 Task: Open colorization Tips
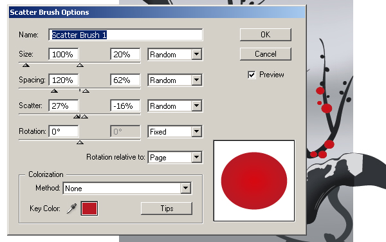pyautogui.click(x=167, y=209)
